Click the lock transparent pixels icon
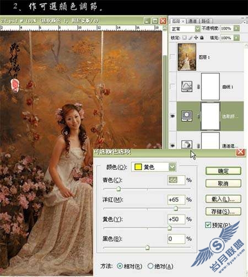Screen dimensions: 248x277 click(185, 38)
